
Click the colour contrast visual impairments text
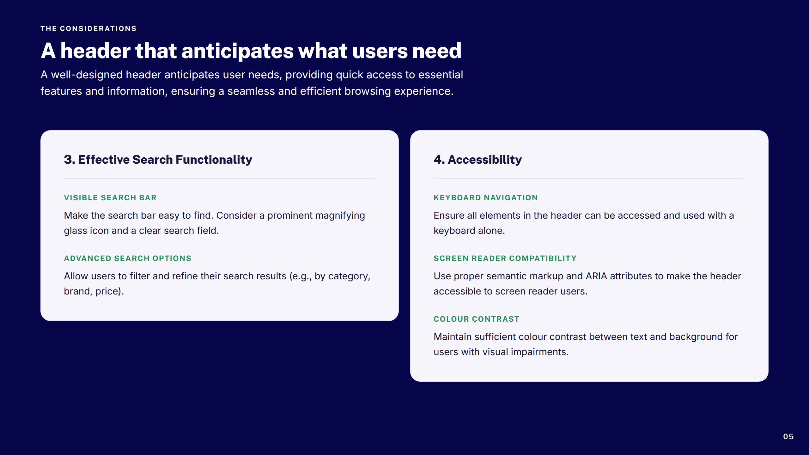click(586, 344)
